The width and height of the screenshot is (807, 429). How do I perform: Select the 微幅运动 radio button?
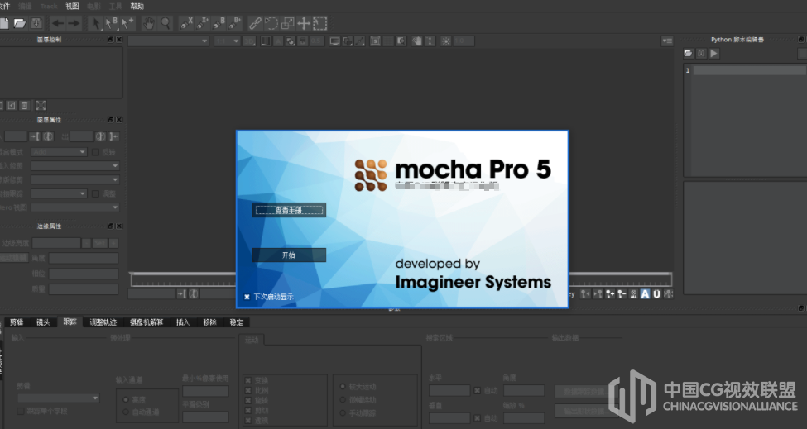pyautogui.click(x=343, y=400)
